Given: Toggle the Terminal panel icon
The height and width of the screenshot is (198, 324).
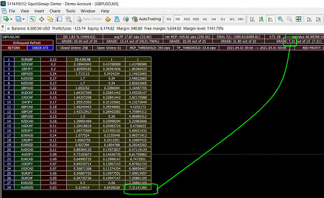Looking at the screenshot, I should [59, 19].
